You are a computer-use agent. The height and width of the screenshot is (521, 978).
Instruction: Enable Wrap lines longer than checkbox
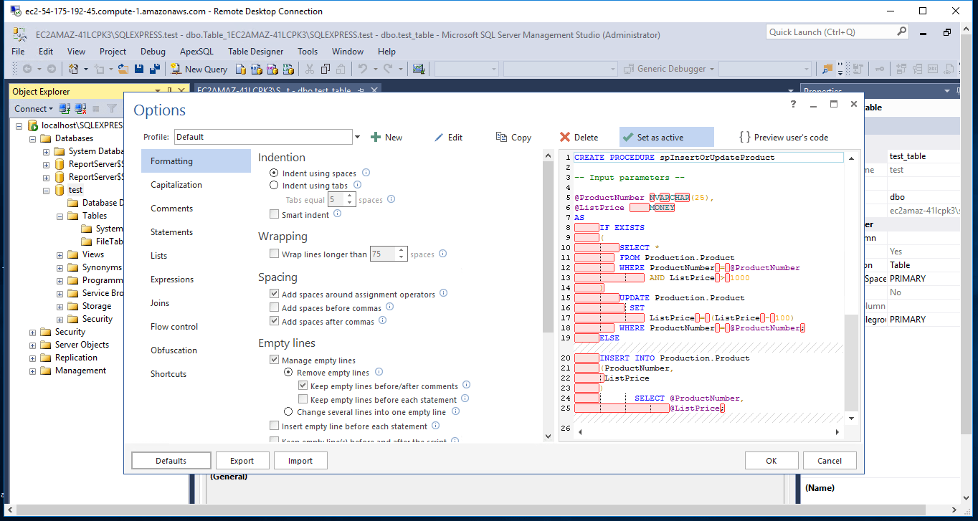tap(274, 254)
